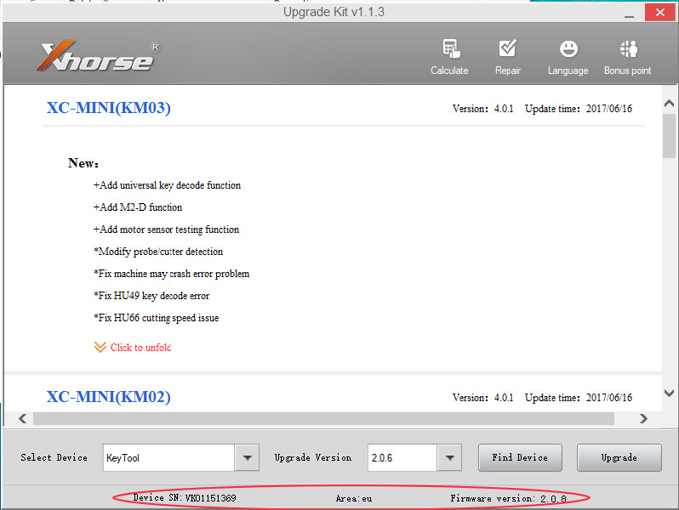The height and width of the screenshot is (510, 679).
Task: Click 'Fix HU66 cutting speed issue' line
Action: point(157,318)
